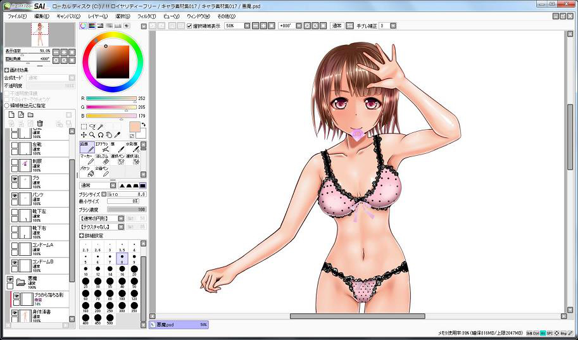Click the R red channel slider
The height and width of the screenshot is (340, 578).
pos(111,98)
